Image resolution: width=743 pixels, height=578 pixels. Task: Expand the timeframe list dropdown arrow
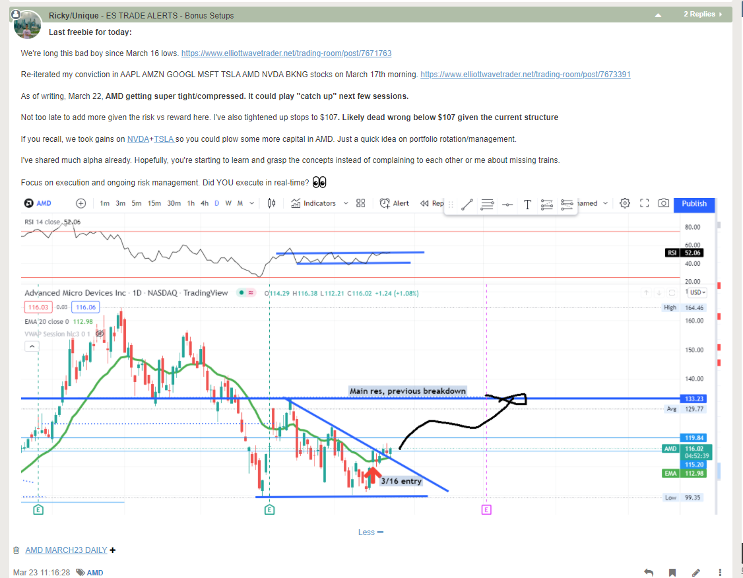click(251, 203)
